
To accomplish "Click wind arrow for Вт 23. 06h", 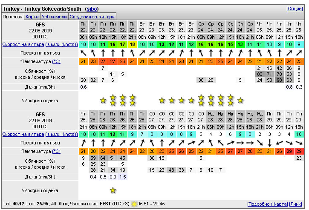I will (142, 53).
